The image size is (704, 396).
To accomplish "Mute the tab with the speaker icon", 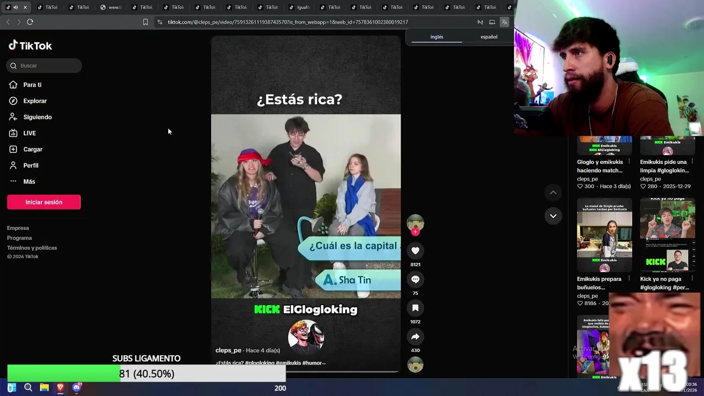I will coord(15,7).
